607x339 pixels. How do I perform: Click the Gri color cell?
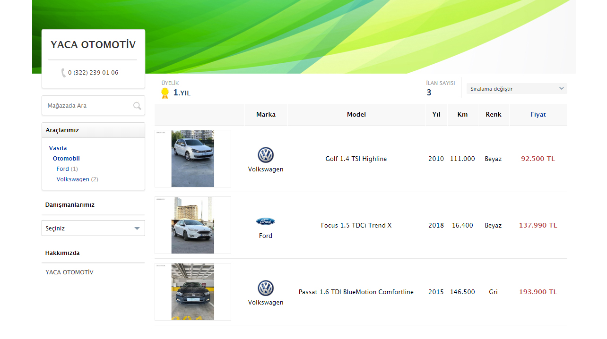pyautogui.click(x=494, y=292)
